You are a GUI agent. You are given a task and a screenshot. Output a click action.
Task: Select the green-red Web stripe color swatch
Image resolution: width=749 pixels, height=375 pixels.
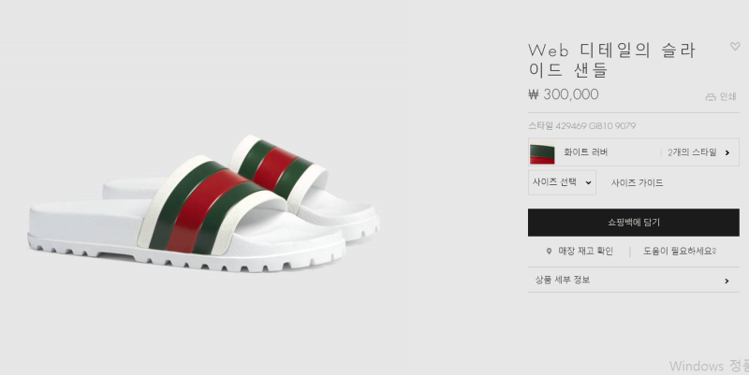pyautogui.click(x=542, y=153)
